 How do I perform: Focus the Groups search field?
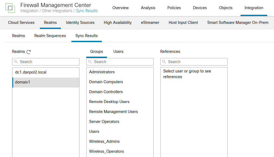[120, 62]
